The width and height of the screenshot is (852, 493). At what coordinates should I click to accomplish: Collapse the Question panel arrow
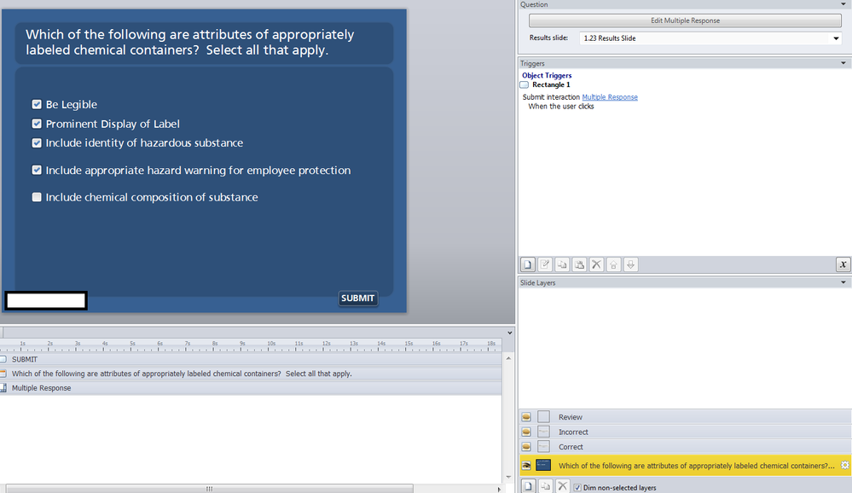[x=843, y=4]
